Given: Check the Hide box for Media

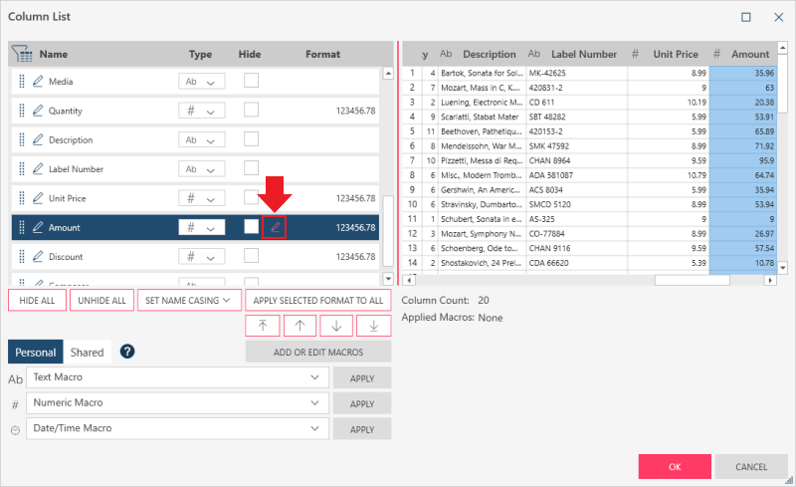Looking at the screenshot, I should 252,81.
